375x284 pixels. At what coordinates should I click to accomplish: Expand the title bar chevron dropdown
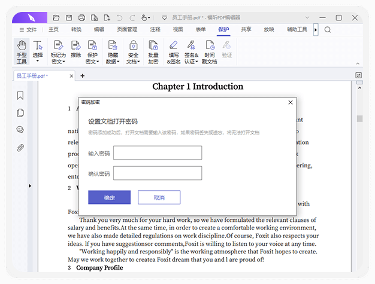307,18
